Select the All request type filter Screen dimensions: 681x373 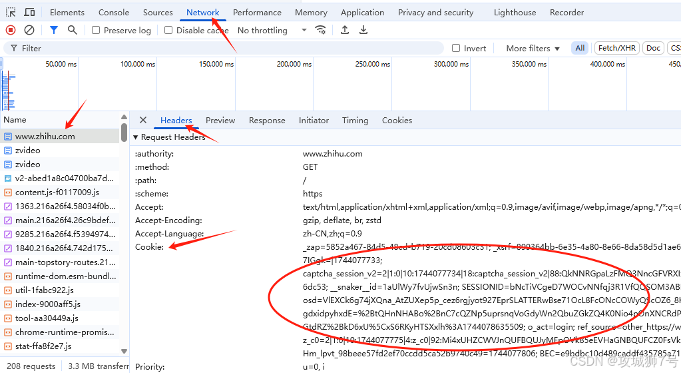[x=580, y=48]
